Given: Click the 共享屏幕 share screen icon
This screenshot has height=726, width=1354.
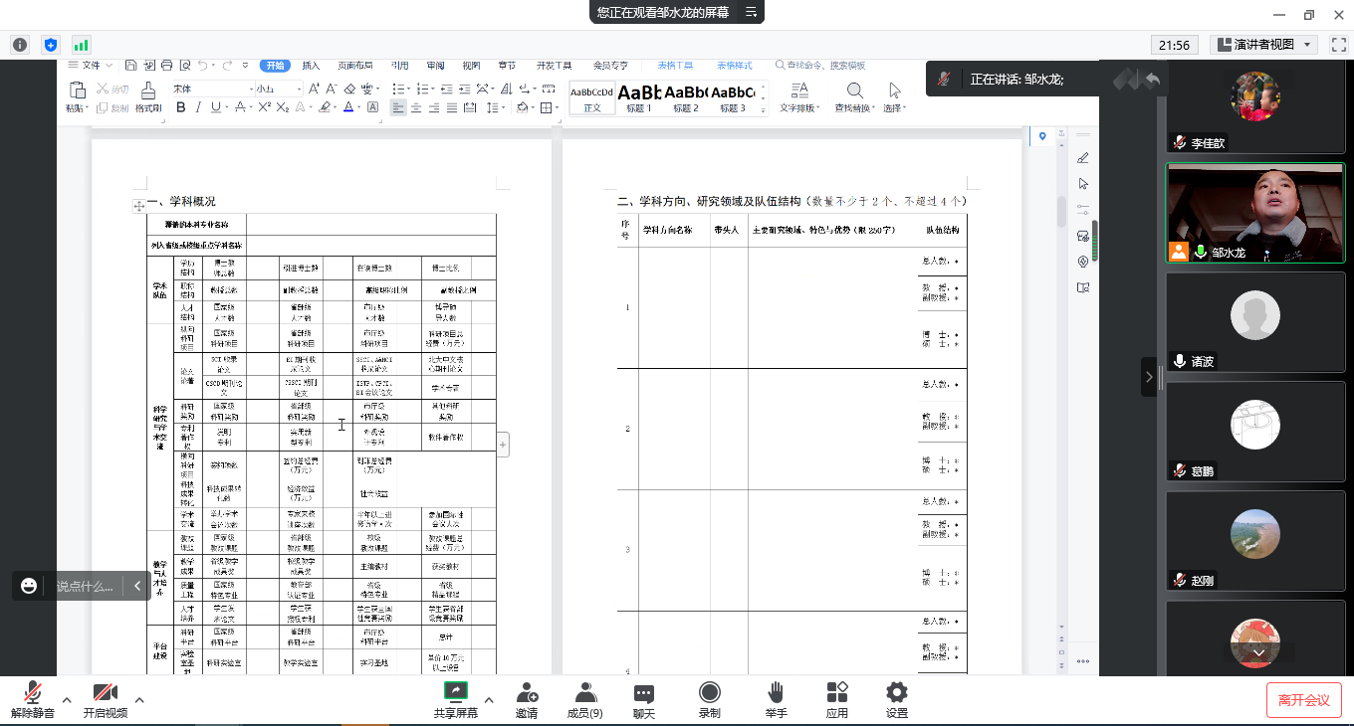Looking at the screenshot, I should coord(456,699).
